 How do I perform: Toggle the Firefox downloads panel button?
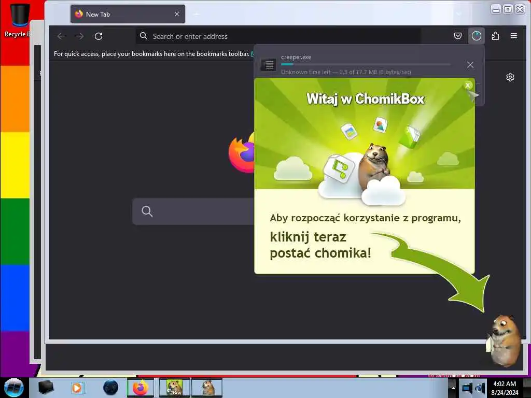pos(476,36)
